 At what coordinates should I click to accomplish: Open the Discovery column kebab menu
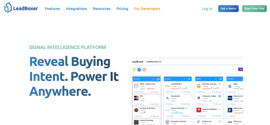click(187, 79)
